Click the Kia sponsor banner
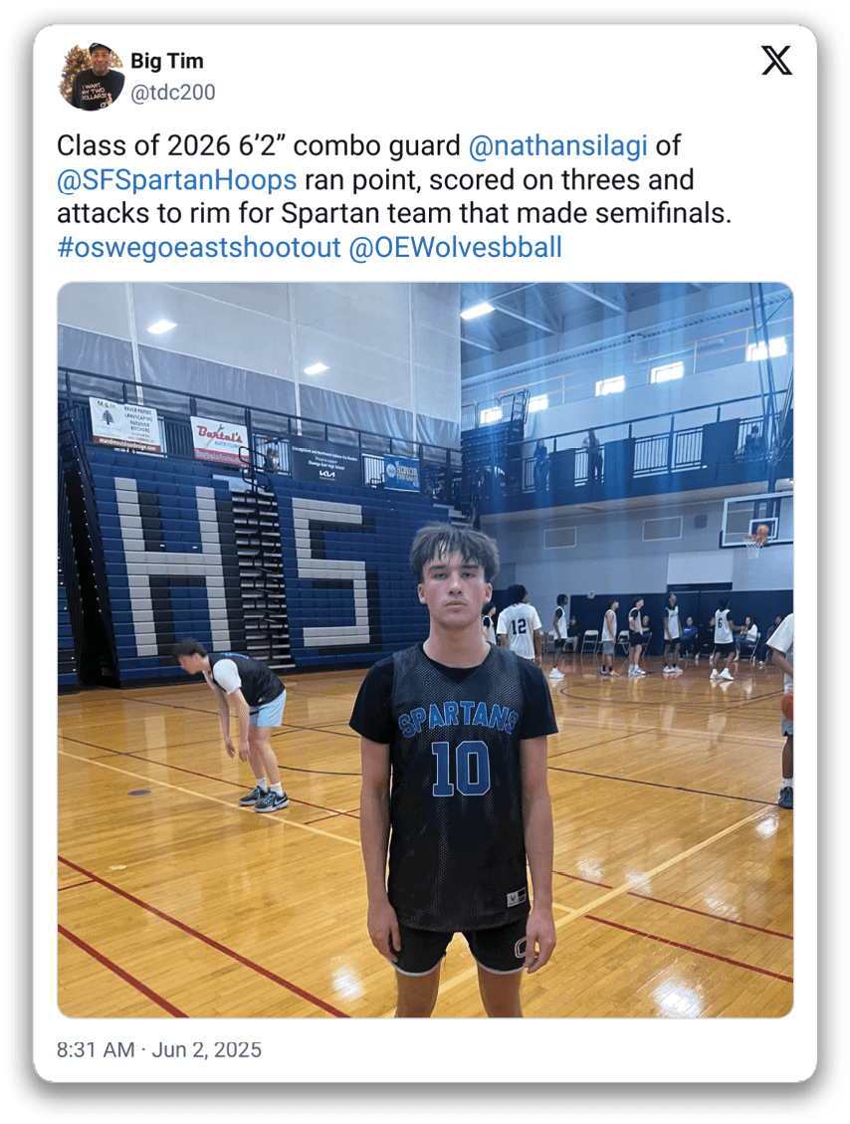 [x=325, y=460]
